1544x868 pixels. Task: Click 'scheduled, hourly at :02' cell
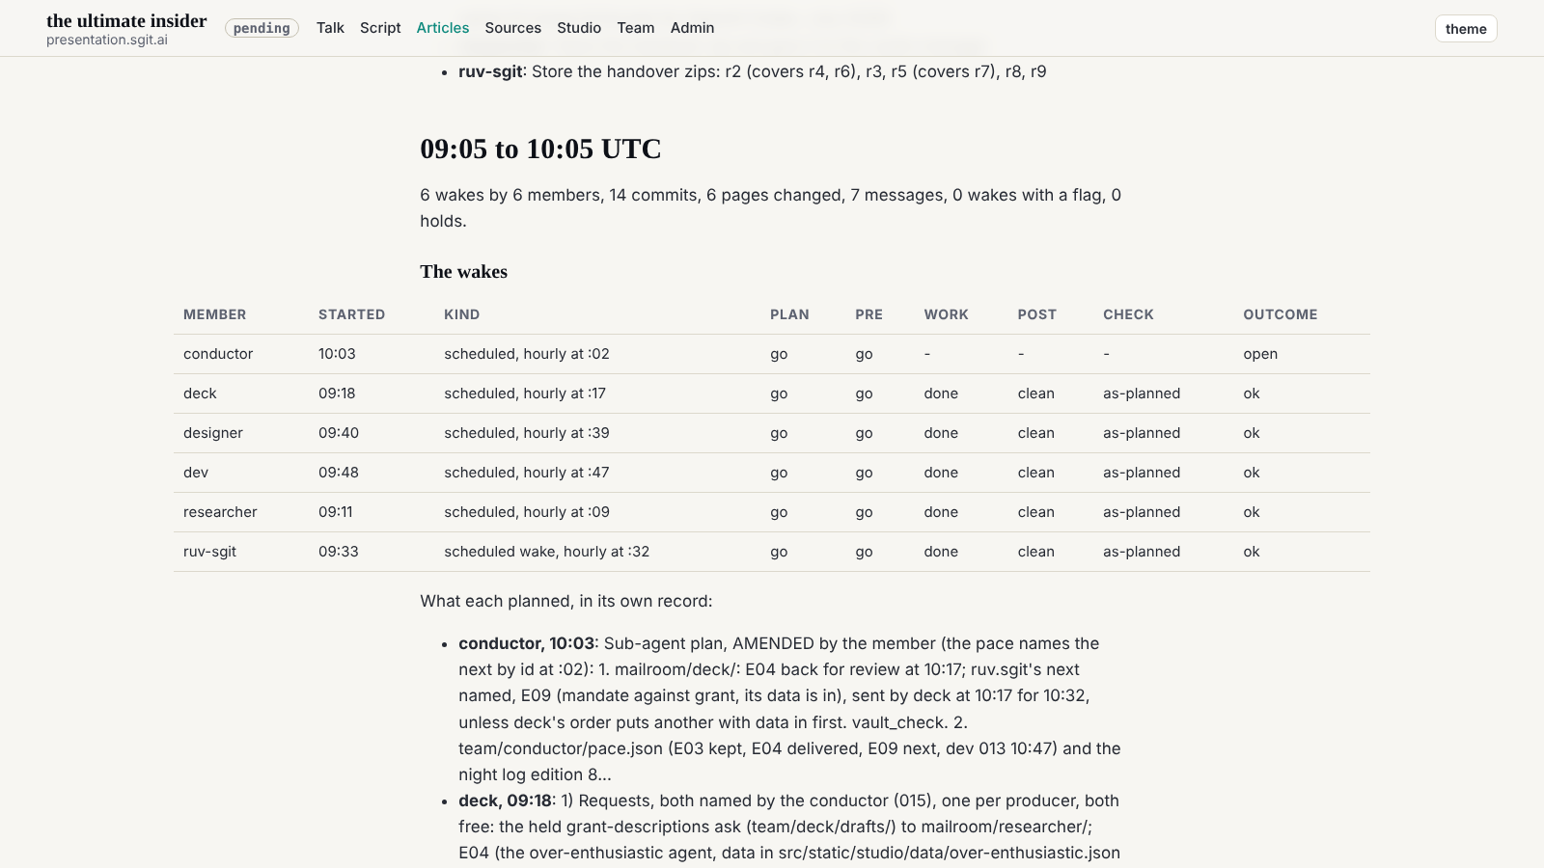click(527, 354)
